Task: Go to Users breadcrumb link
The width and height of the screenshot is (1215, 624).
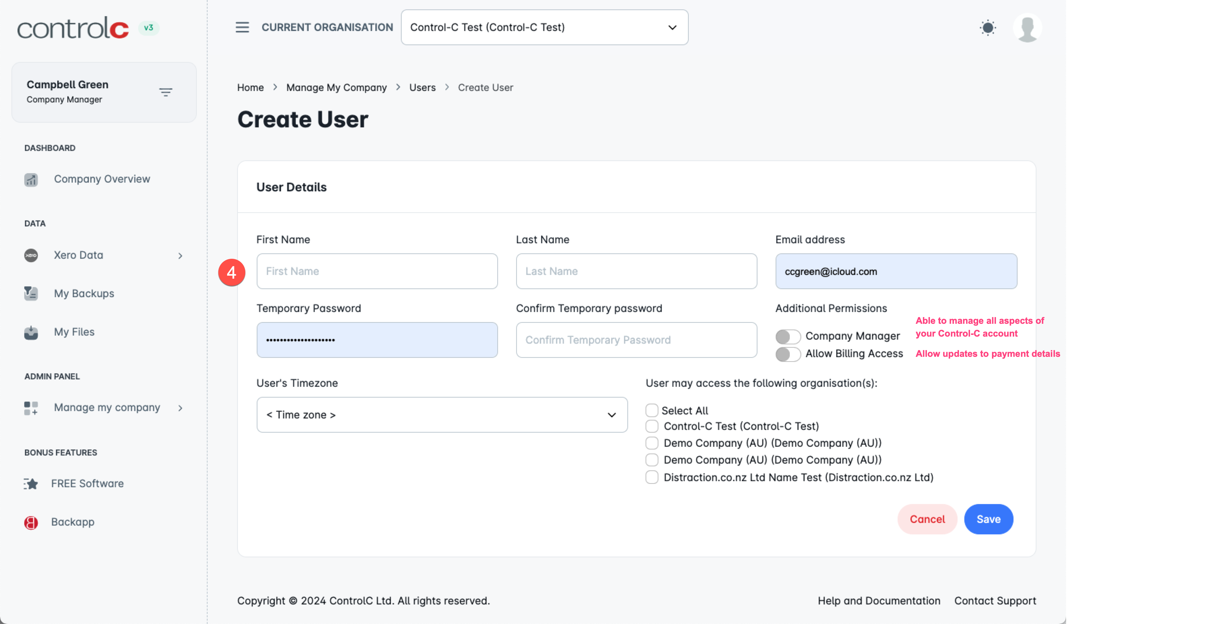Action: tap(423, 88)
